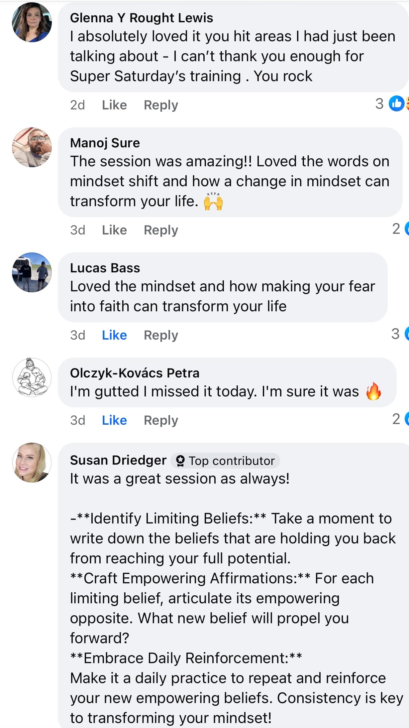Open the Manoj Sure name link
The image size is (409, 728).
(105, 143)
